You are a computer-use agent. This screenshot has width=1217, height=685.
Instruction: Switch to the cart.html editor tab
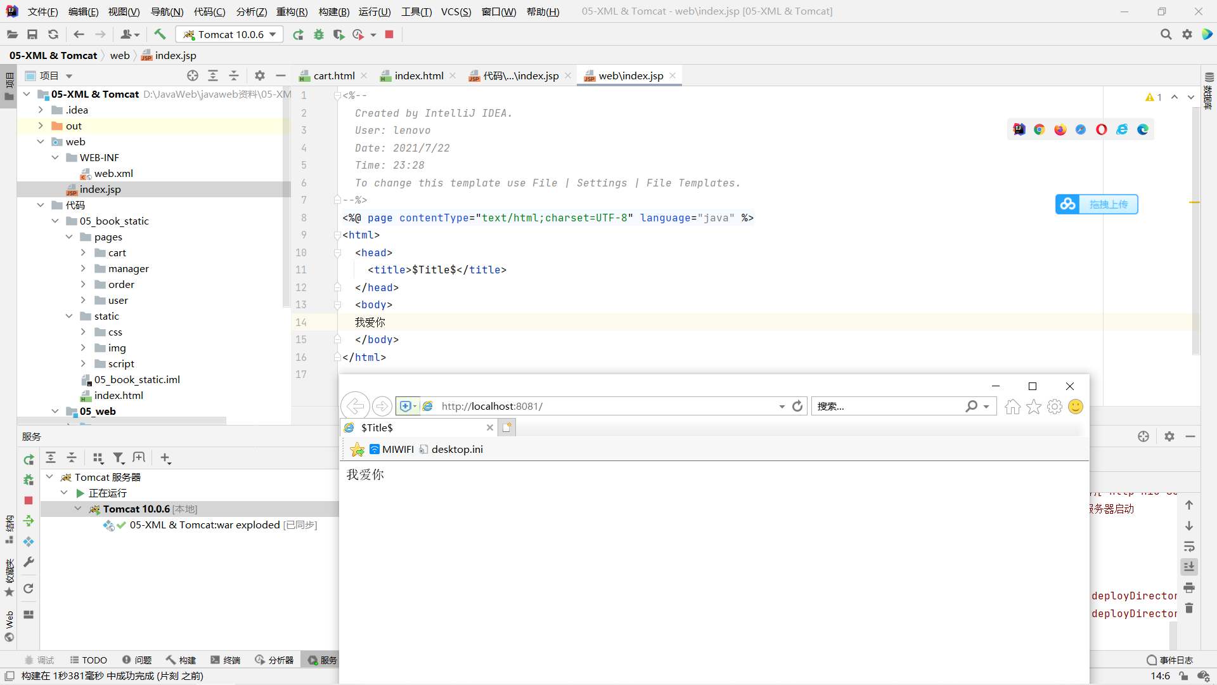[x=333, y=75]
